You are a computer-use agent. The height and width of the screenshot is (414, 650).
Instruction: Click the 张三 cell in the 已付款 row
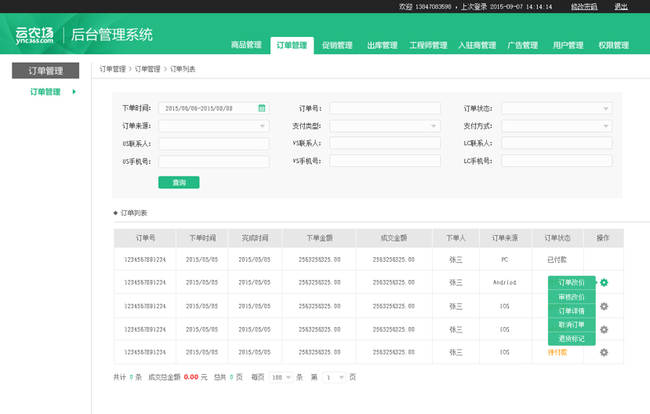pyautogui.click(x=456, y=260)
